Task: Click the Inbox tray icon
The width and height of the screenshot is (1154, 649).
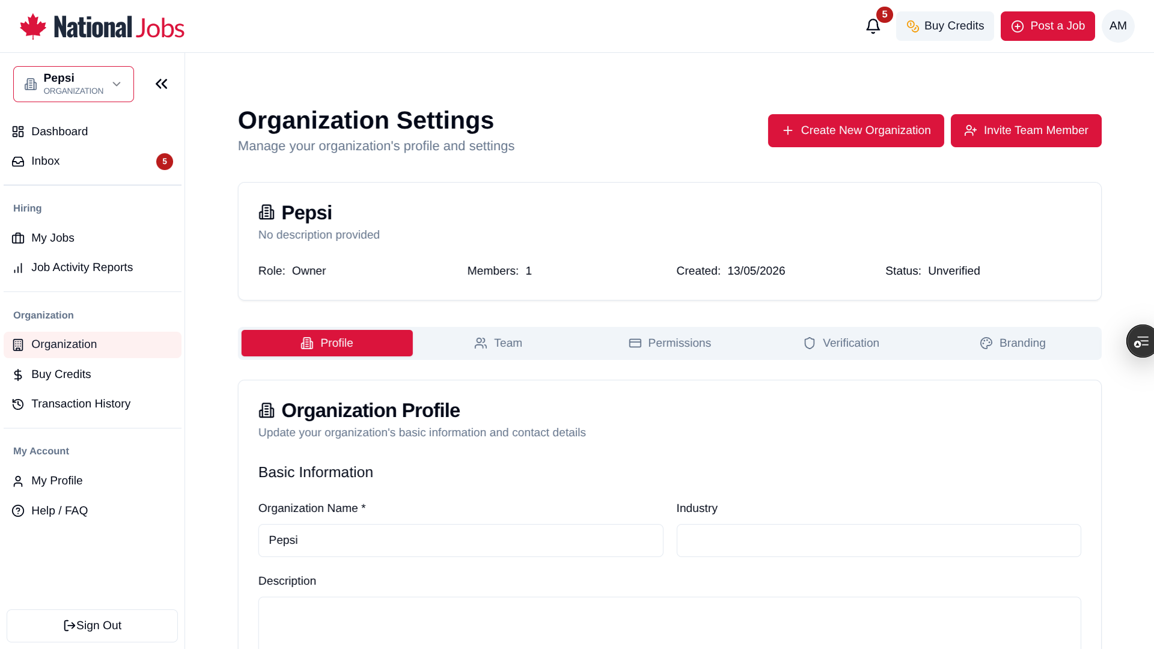Action: (x=18, y=162)
